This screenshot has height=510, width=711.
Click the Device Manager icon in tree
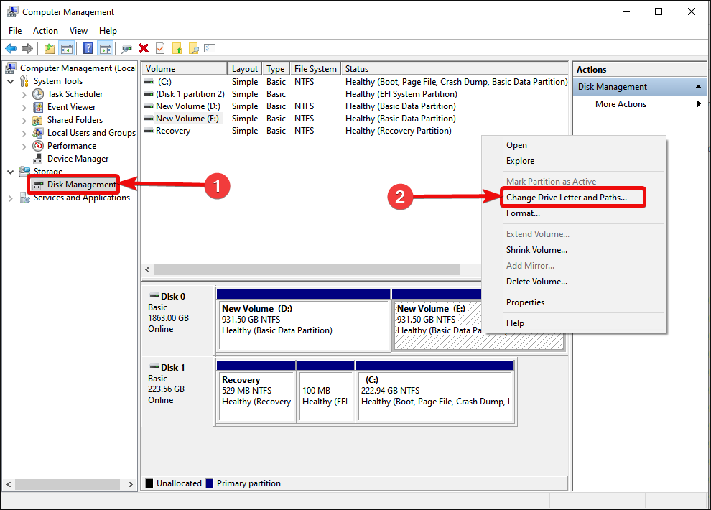38,159
